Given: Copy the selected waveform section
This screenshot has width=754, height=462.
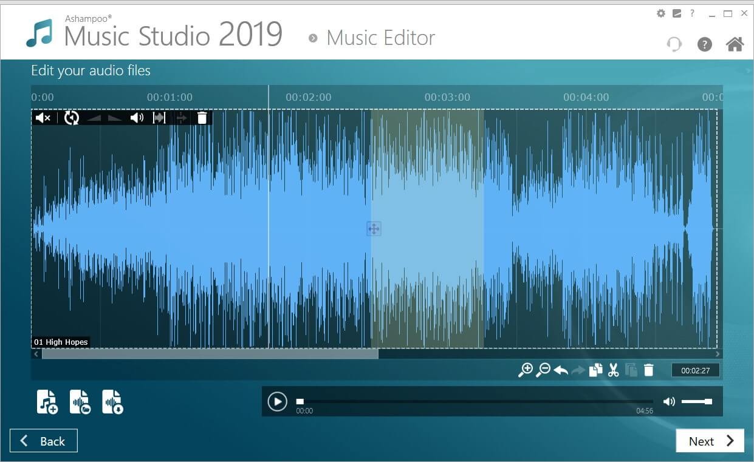Looking at the screenshot, I should click(595, 369).
